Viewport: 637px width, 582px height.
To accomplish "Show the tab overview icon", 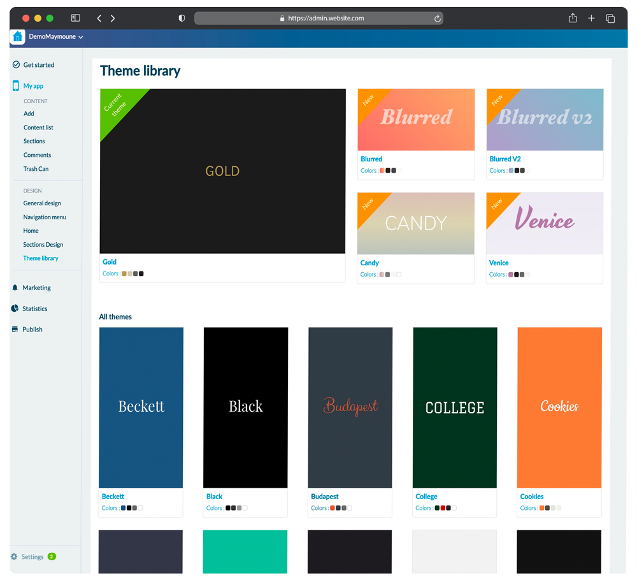I will tap(610, 18).
